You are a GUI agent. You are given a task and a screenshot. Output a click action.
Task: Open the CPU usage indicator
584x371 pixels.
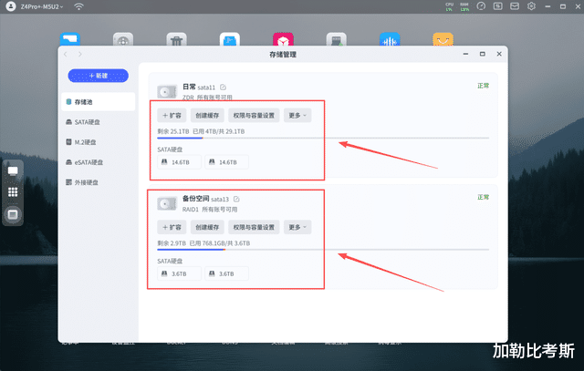click(x=449, y=6)
